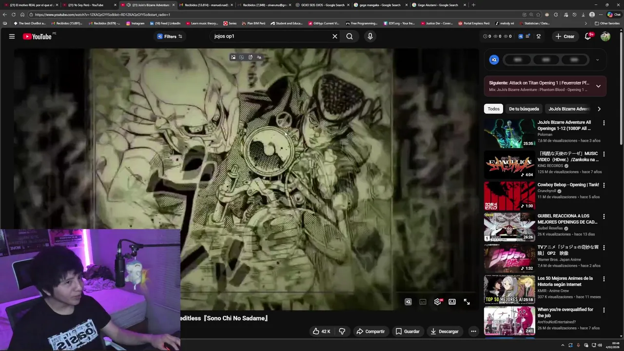Switch to 'Gege Akutami - Google Search' tab

click(438, 5)
